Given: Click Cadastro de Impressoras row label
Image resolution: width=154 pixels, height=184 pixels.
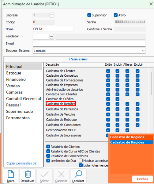Looking at the screenshot, I should [64, 135].
